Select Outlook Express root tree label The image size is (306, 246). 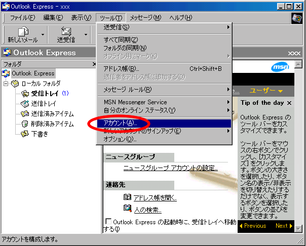click(33, 73)
